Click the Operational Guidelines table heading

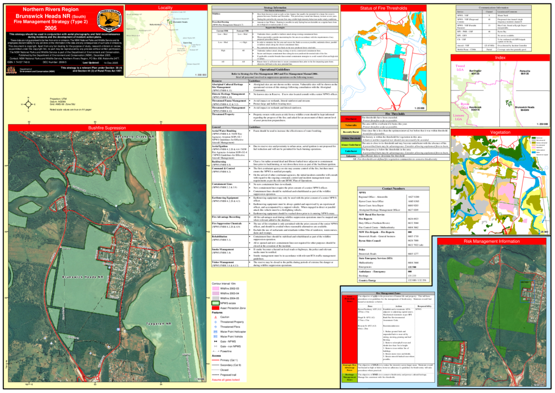click(275, 70)
